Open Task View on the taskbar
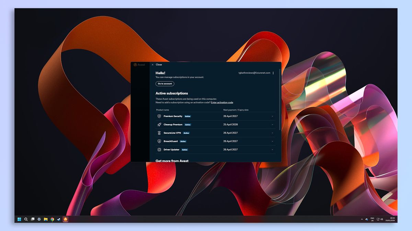 33,219
